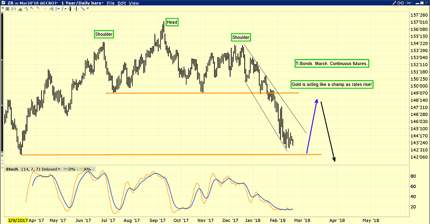Click the blue D% line color swatch

(x=66, y=169)
